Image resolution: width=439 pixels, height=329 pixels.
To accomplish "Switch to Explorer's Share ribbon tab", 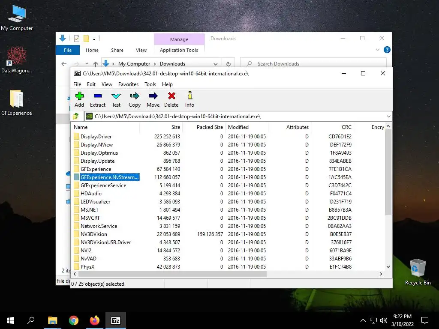I will (117, 50).
